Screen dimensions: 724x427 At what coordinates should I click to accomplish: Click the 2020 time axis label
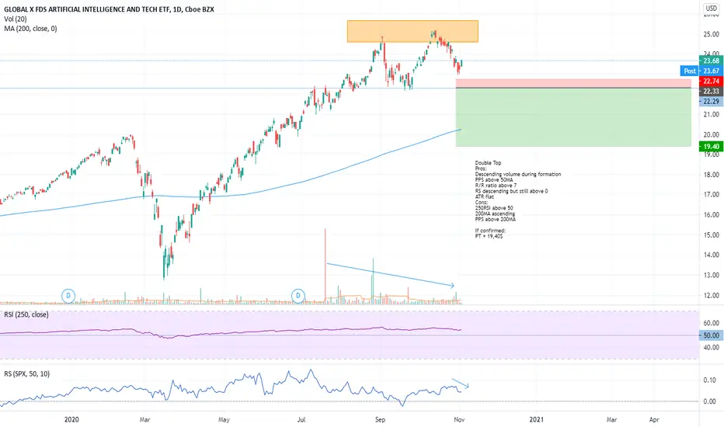(x=71, y=419)
